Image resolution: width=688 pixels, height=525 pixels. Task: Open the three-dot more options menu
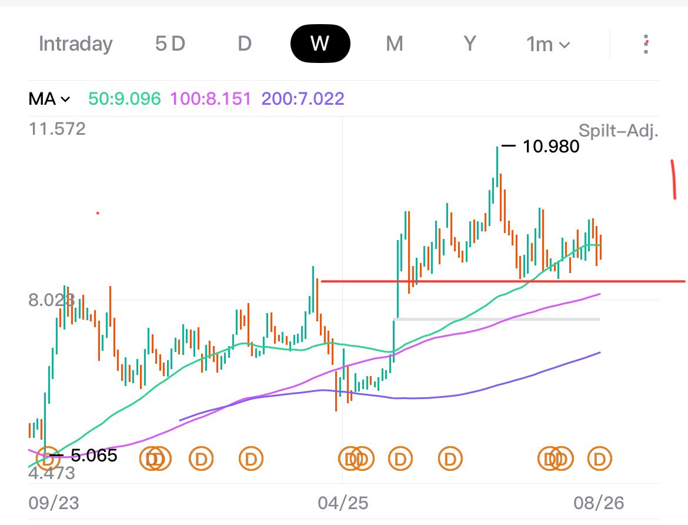tap(646, 44)
